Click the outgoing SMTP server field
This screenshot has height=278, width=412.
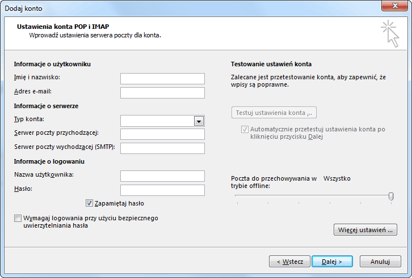[x=162, y=148]
